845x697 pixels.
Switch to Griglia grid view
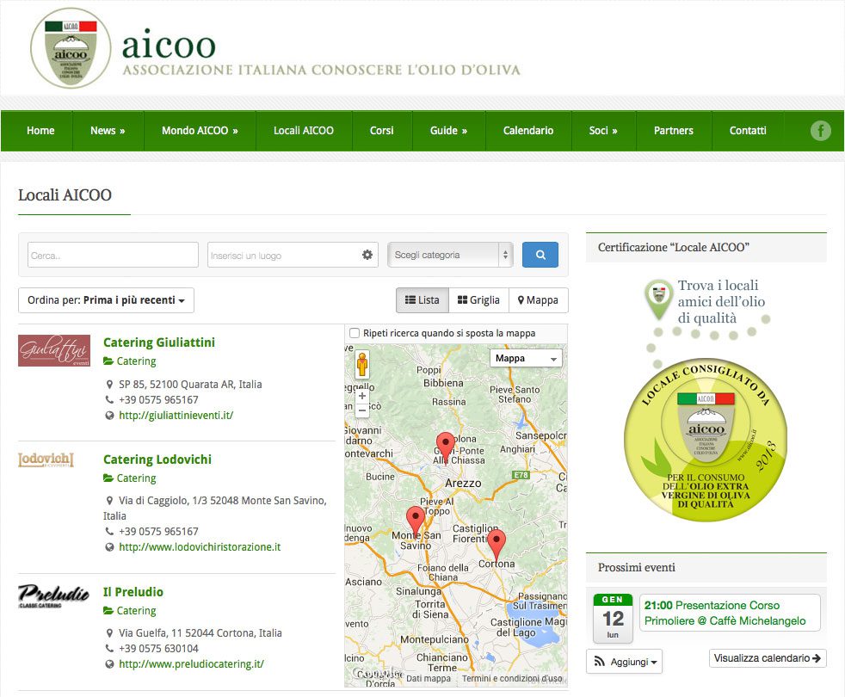[478, 300]
